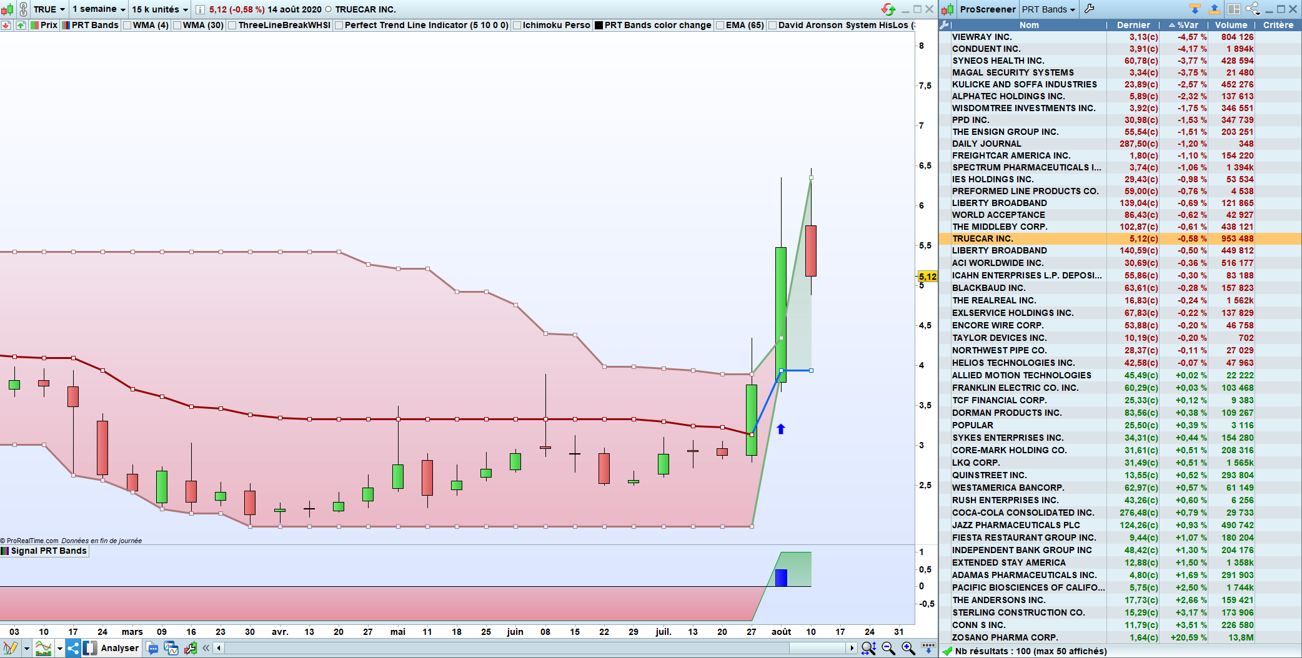Click the chain link icon beside TRUE
This screenshot has width=1302, height=658.
[23, 9]
